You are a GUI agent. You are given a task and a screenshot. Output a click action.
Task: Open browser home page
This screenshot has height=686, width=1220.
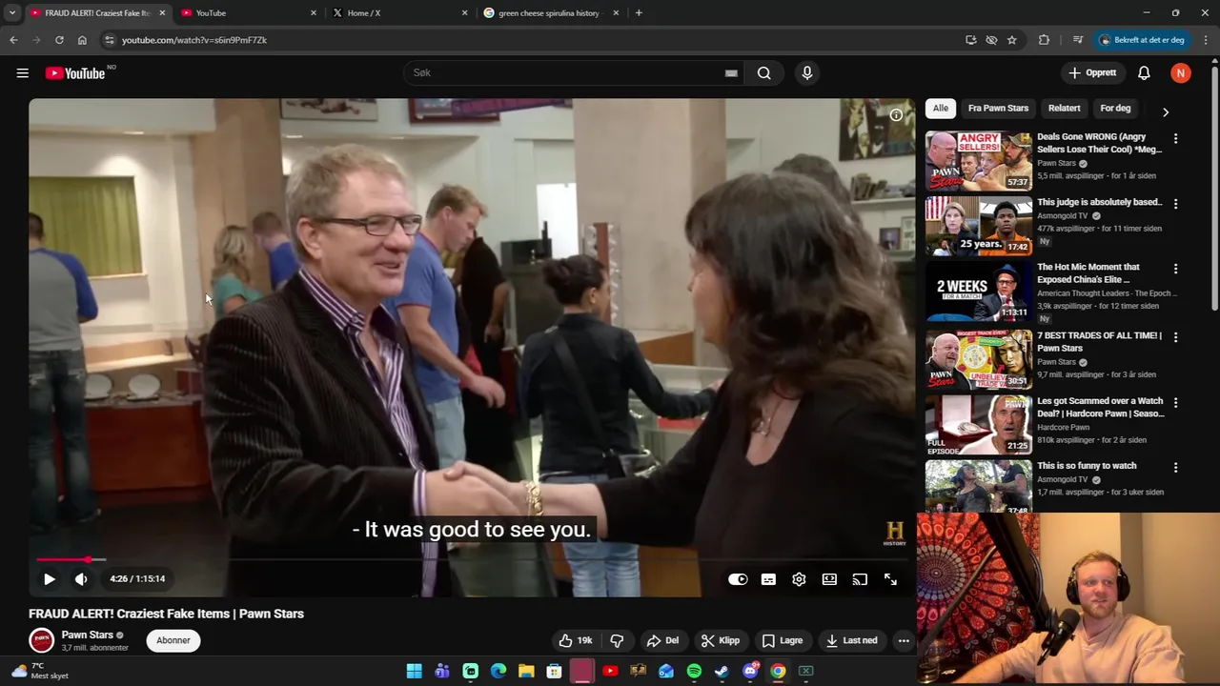(82, 40)
